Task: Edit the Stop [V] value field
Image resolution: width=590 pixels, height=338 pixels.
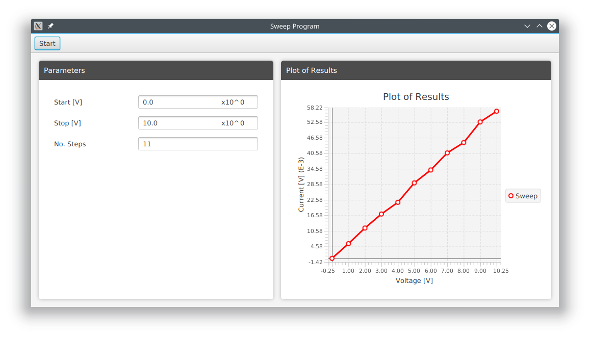Action: [x=179, y=123]
